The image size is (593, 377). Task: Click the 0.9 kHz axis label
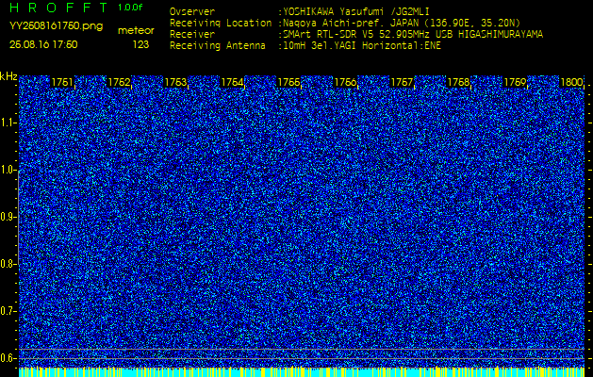[8, 217]
